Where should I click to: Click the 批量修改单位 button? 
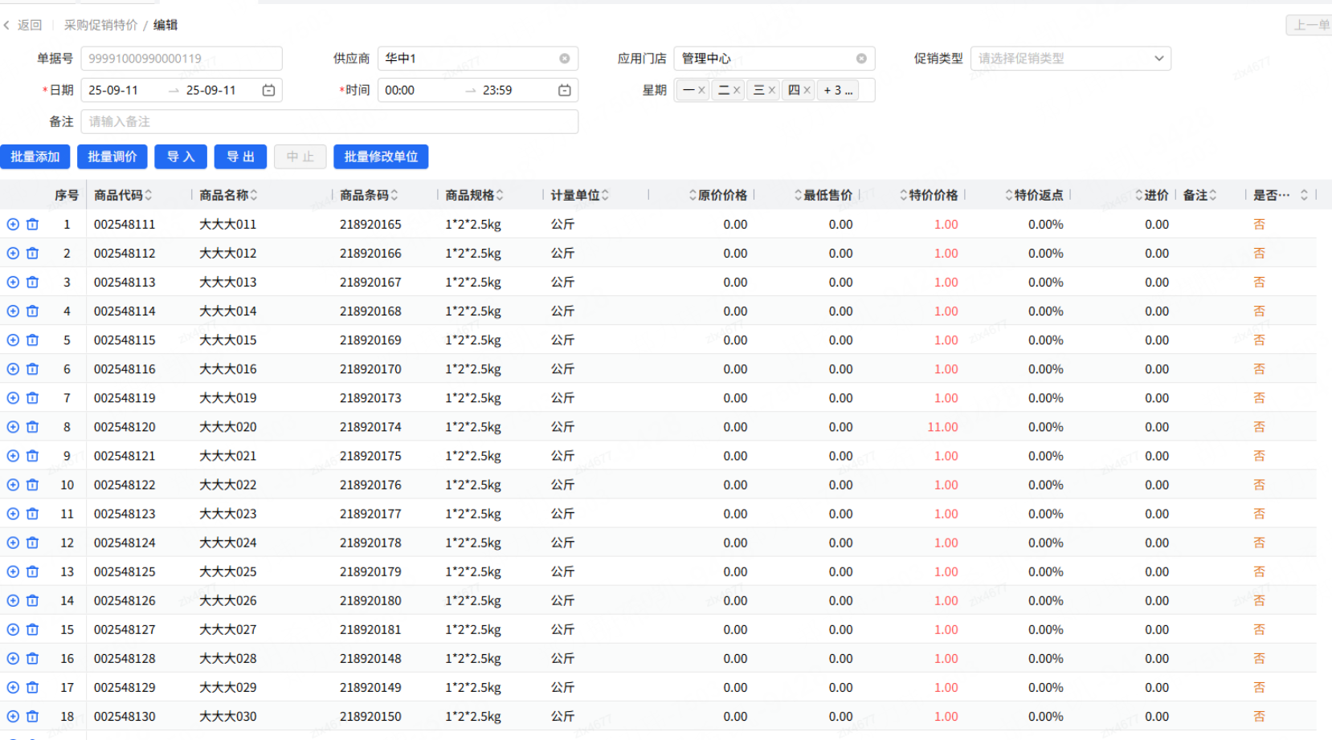coord(381,157)
